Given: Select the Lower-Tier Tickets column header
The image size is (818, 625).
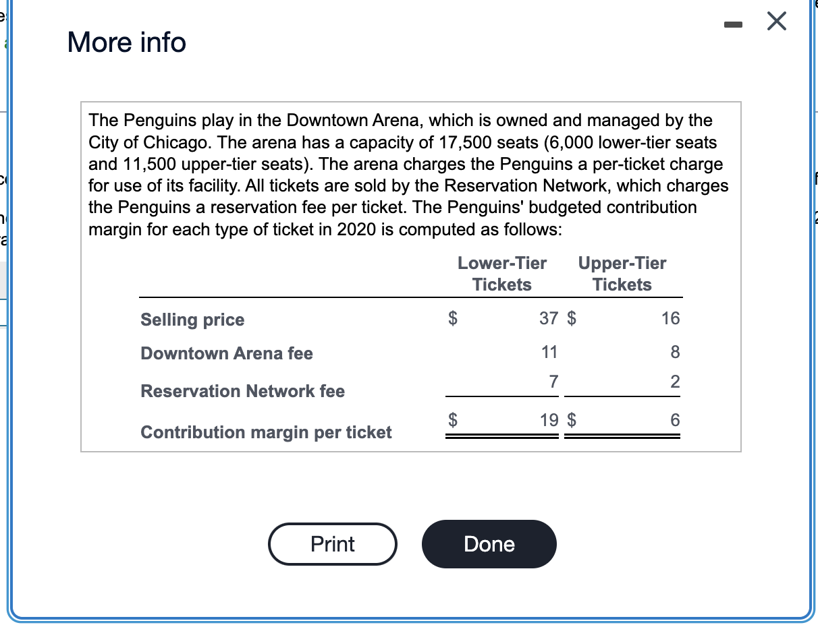Looking at the screenshot, I should 501,274.
